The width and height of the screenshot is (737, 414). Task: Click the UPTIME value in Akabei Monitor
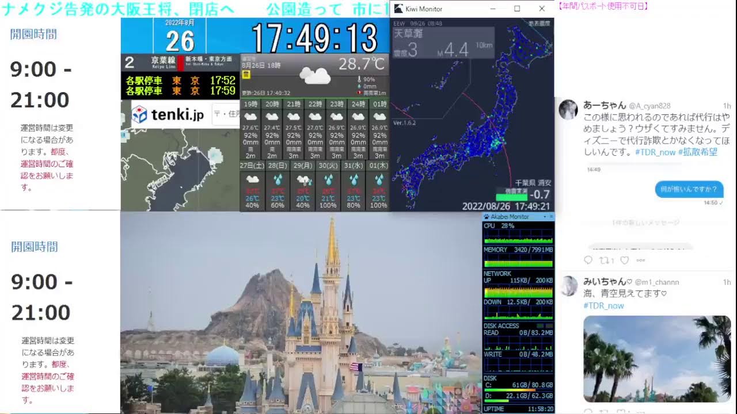pyautogui.click(x=541, y=409)
